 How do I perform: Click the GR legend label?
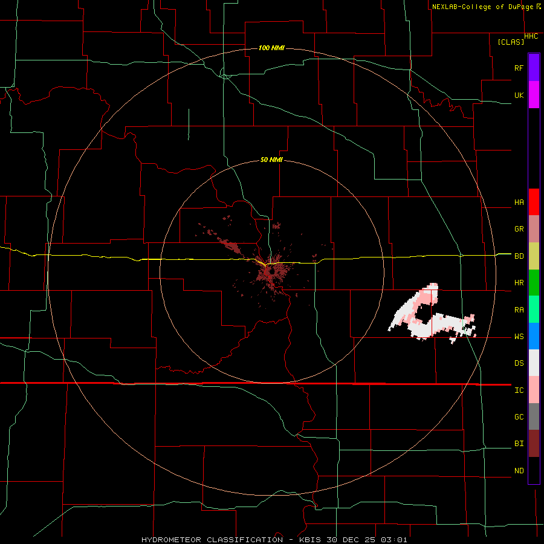[519, 229]
